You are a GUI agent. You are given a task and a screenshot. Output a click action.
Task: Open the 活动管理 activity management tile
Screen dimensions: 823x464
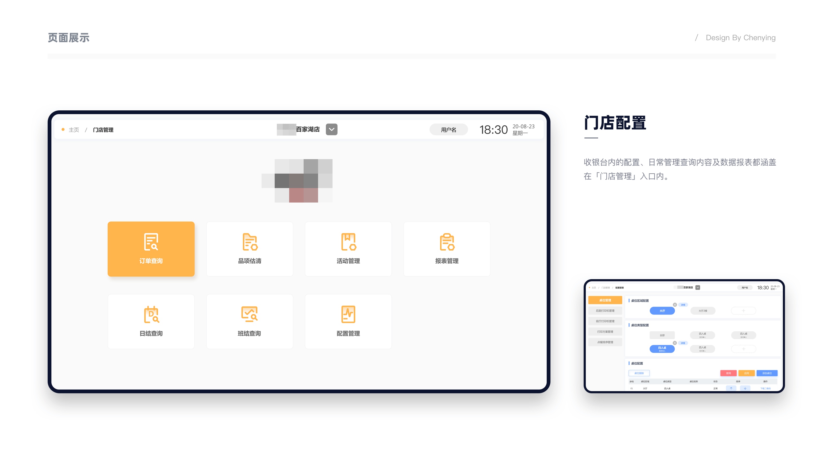click(x=348, y=249)
